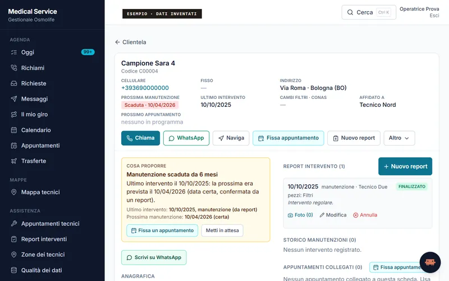This screenshot has width=449, height=281.
Task: Click the Medical Service logo title
Action: tap(33, 11)
